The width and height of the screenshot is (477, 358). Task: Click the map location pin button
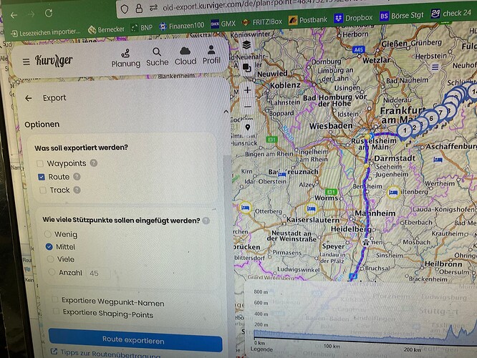point(248,127)
